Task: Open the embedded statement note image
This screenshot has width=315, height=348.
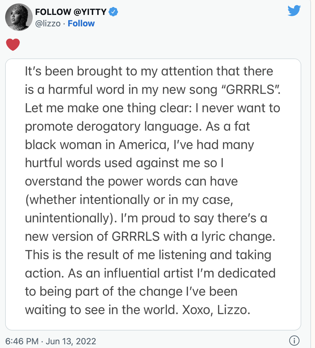Action: coord(153,194)
